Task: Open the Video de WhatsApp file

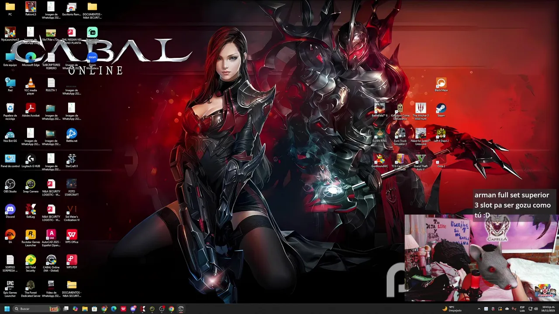Action: pyautogui.click(x=51, y=288)
